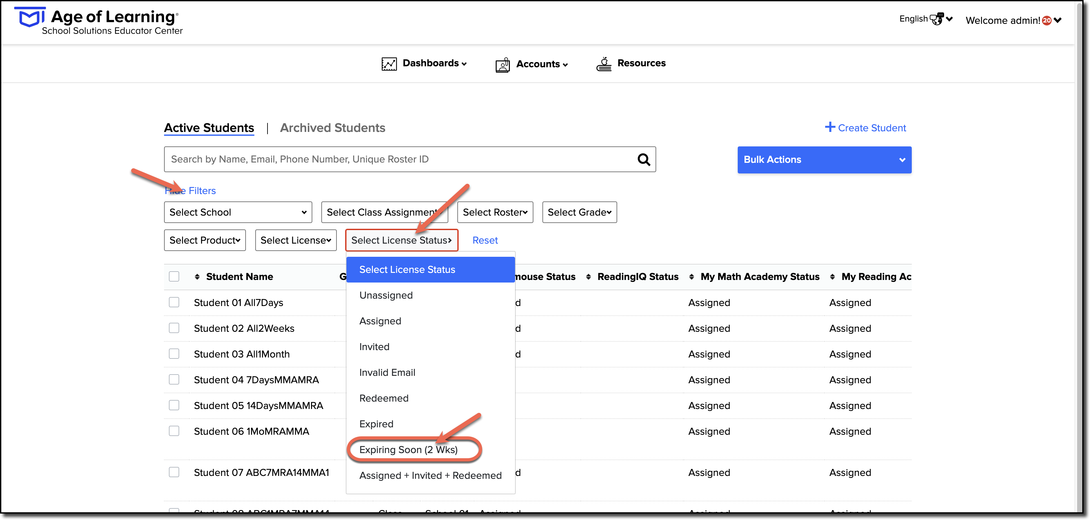Switch to Archived Students tab
Image resolution: width=1090 pixels, height=520 pixels.
click(333, 127)
